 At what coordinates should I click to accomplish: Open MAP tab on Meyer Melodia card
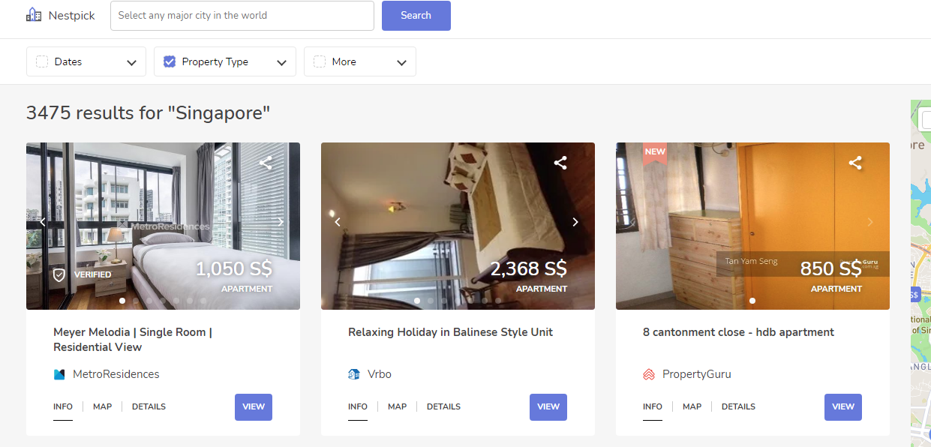(x=102, y=406)
